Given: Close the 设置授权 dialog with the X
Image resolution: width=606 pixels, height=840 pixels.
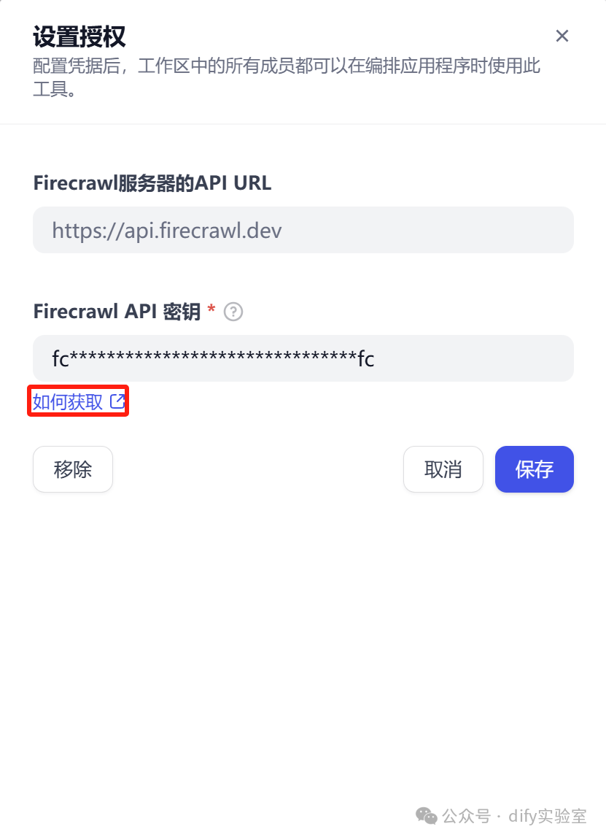Looking at the screenshot, I should [562, 36].
